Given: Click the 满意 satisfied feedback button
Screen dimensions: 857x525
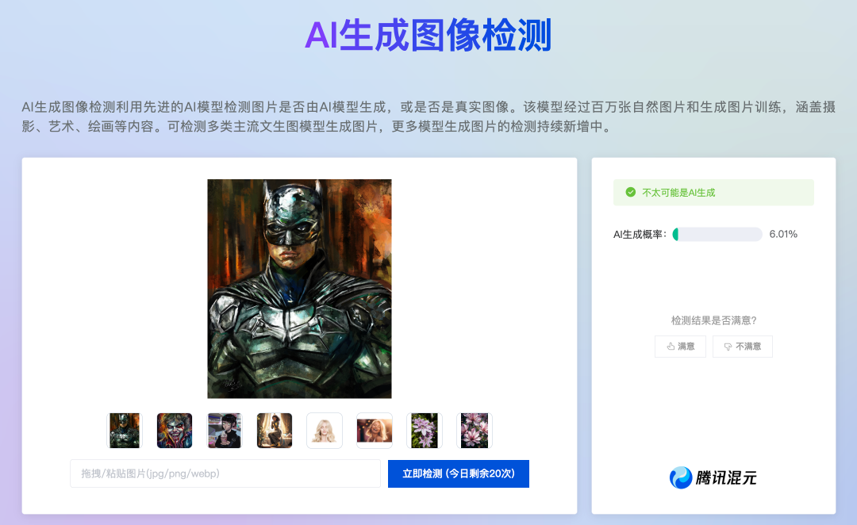Looking at the screenshot, I should [681, 347].
